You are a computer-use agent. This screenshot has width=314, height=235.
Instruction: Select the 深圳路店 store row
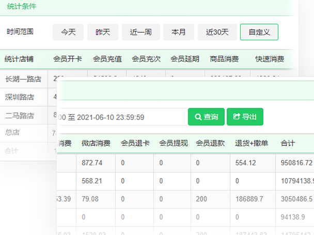point(20,97)
